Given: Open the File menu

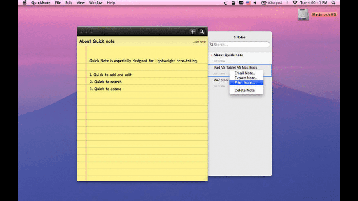Looking at the screenshot, I should tap(58, 3).
